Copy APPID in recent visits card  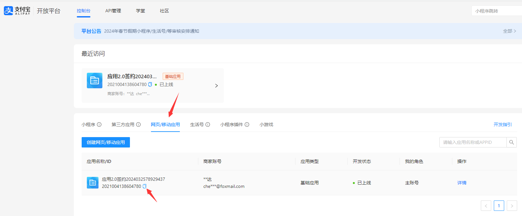pyautogui.click(x=150, y=84)
